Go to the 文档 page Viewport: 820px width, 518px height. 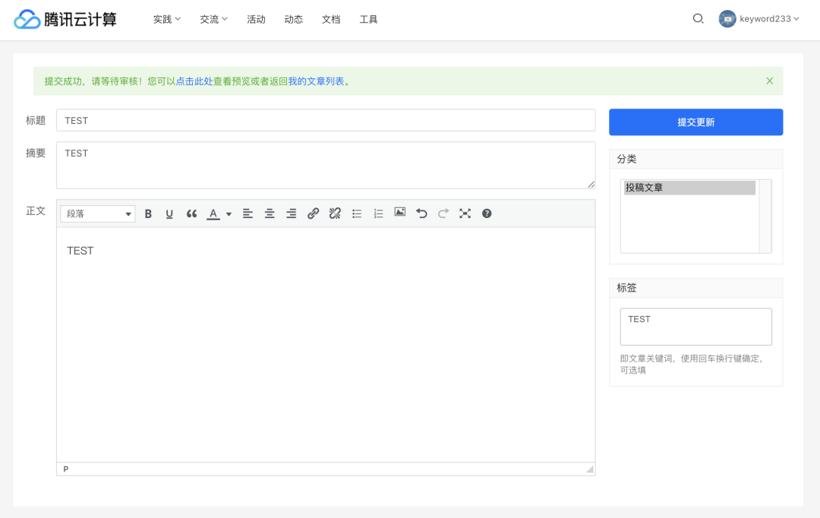(331, 19)
